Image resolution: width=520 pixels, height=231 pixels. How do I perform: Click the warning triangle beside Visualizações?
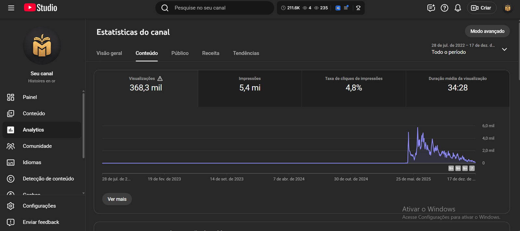pyautogui.click(x=160, y=78)
